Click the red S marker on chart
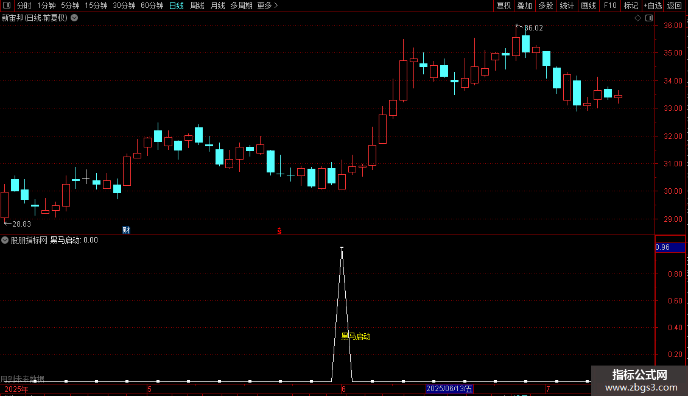The image size is (688, 396). click(x=279, y=231)
